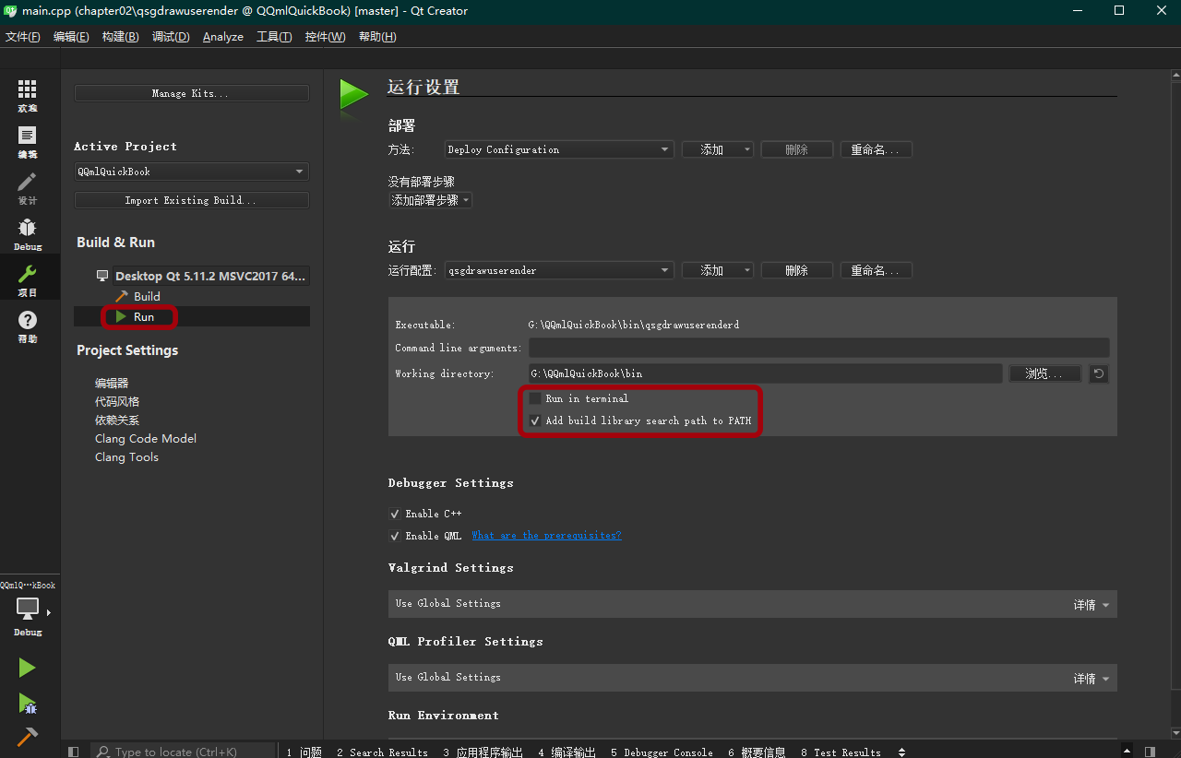Reset Working directory via revert arrow icon
This screenshot has width=1181, height=758.
[x=1098, y=373]
